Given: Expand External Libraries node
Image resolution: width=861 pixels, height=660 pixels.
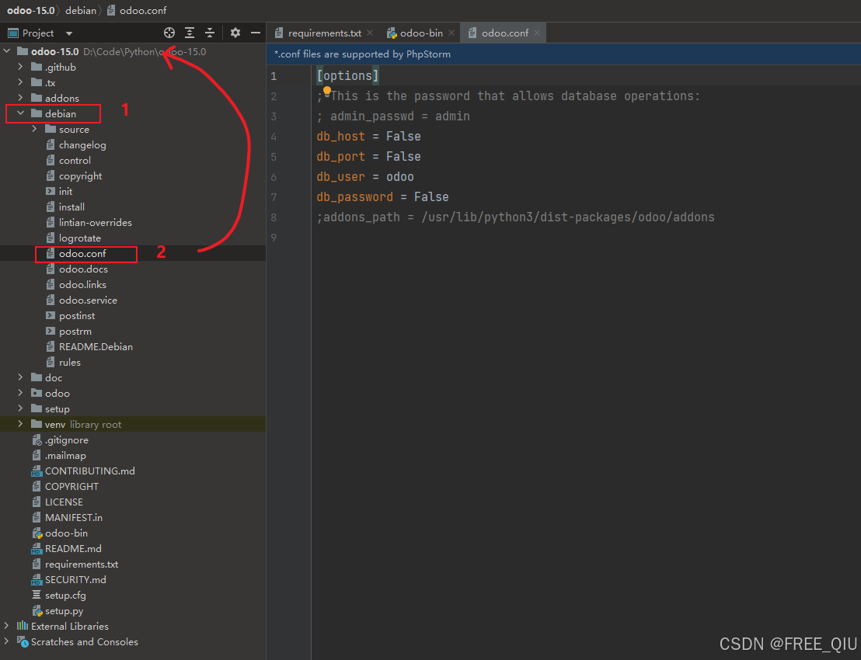Looking at the screenshot, I should tap(6, 626).
